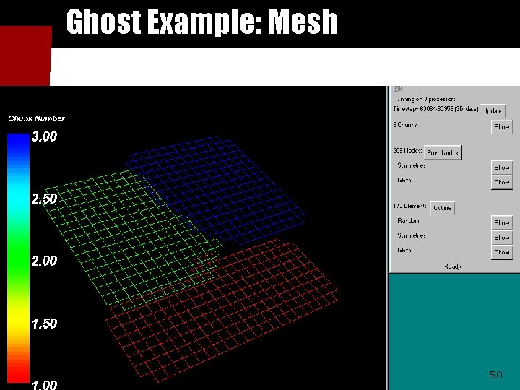
Task: Click the Ready status text
Action: pos(453,266)
